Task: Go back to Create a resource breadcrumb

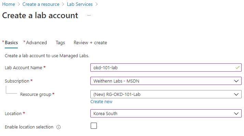Action: point(41,4)
